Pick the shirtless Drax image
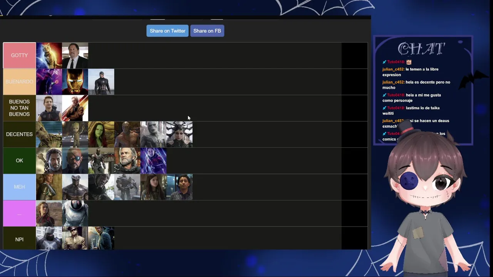This screenshot has width=493, height=277. point(127,134)
